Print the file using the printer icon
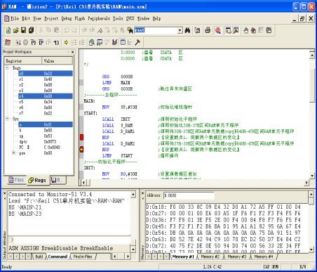The height and width of the screenshot is (272, 317). coord(208,30)
